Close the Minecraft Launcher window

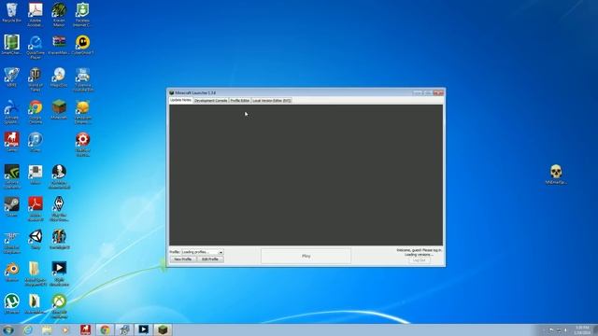click(x=438, y=92)
